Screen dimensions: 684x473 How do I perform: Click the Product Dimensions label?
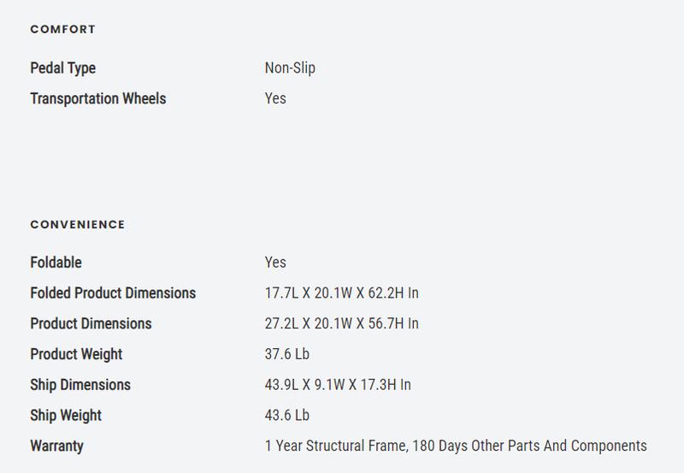[x=91, y=324]
